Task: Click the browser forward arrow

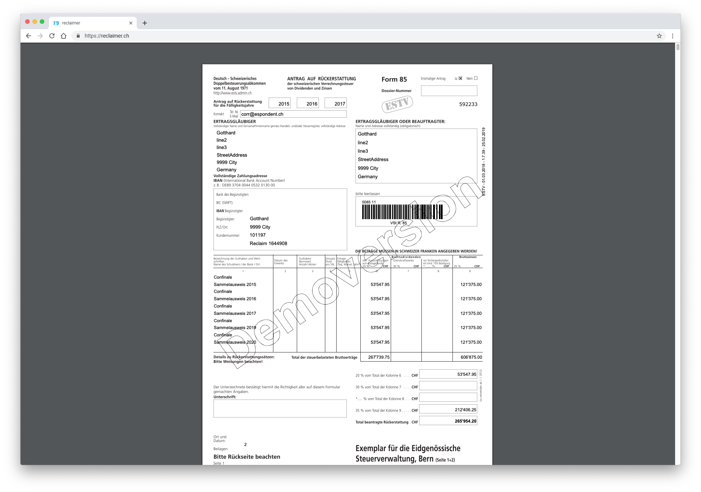Action: (x=40, y=36)
